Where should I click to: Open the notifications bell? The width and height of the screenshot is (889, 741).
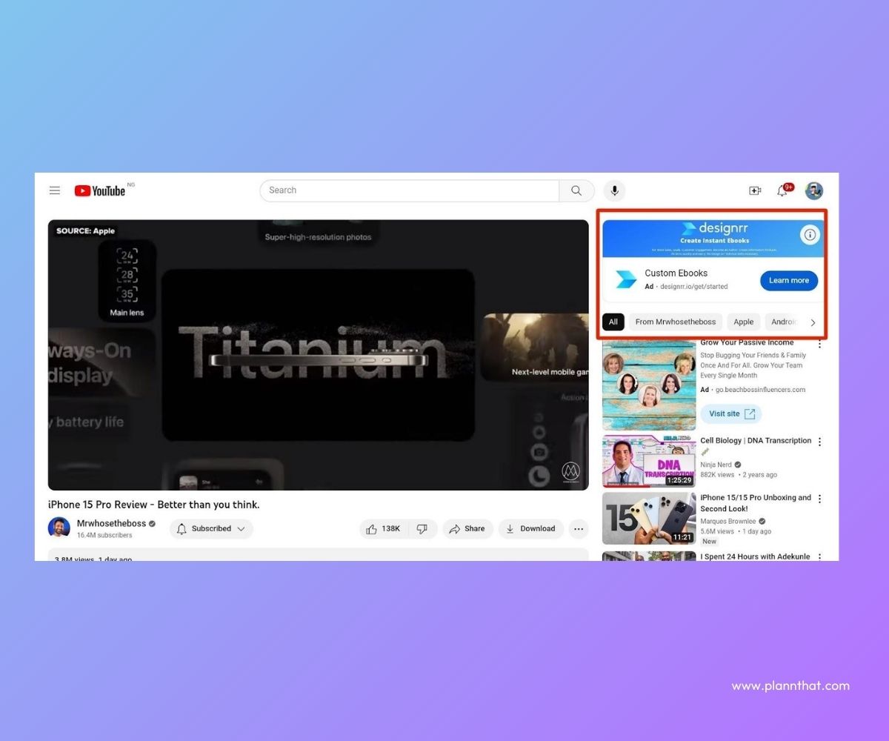pos(782,190)
